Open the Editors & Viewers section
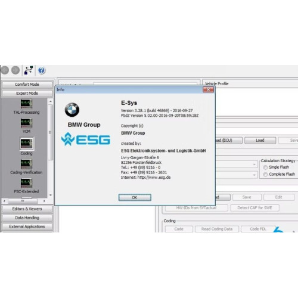This screenshot has height=298, width=298. [x=27, y=209]
